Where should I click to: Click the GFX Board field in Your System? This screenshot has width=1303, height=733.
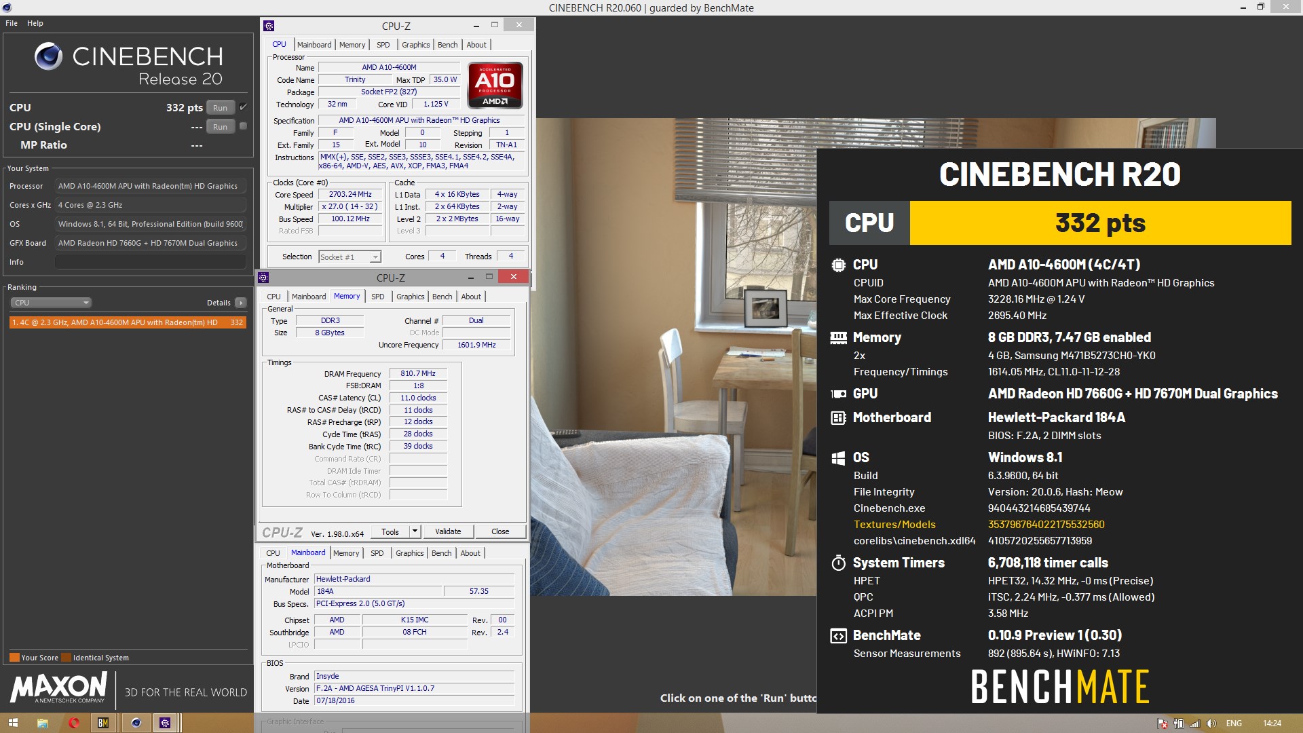tap(151, 243)
